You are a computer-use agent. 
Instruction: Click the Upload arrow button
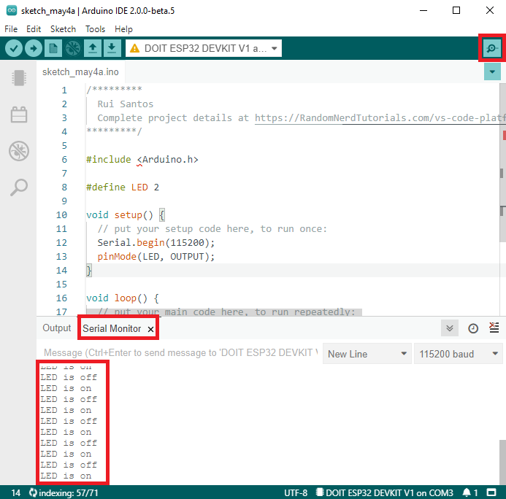point(34,48)
